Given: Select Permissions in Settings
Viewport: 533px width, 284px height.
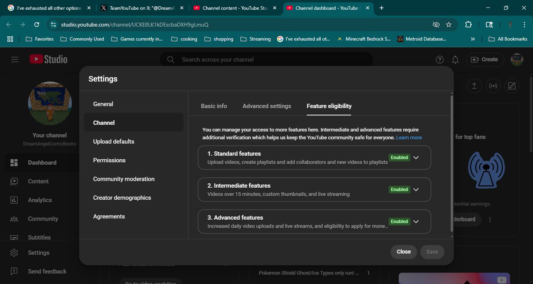Looking at the screenshot, I should coord(133,160).
